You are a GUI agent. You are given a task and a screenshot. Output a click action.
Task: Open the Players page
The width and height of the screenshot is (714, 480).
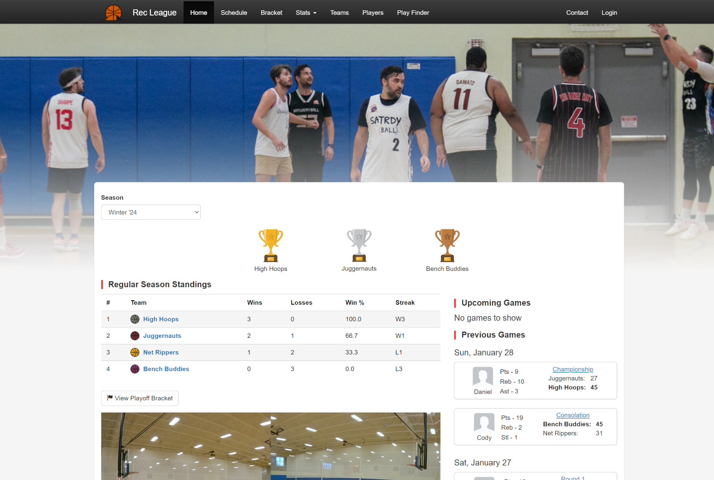pos(373,12)
